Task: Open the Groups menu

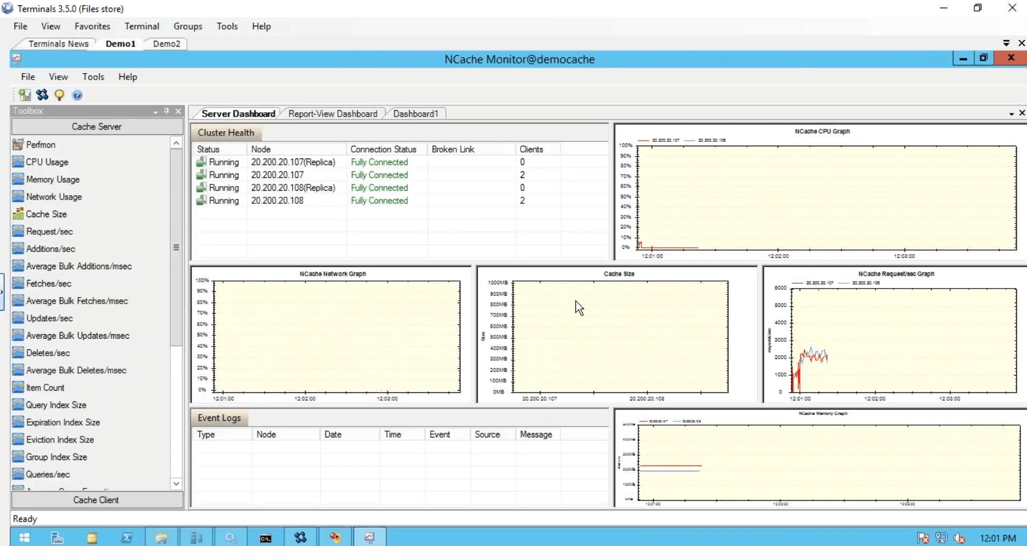Action: point(188,26)
